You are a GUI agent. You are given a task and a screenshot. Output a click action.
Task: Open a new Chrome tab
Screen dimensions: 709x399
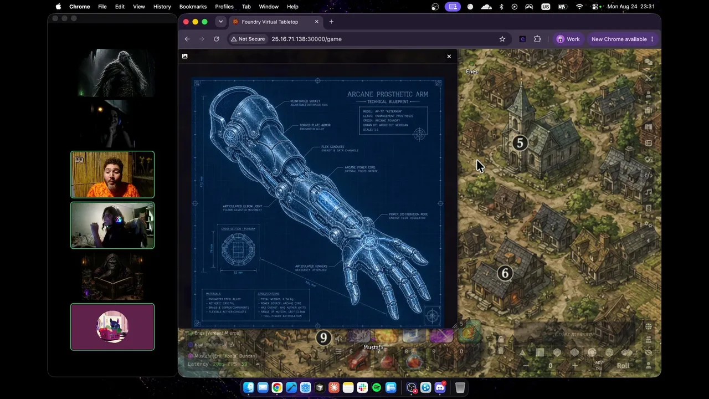(331, 22)
